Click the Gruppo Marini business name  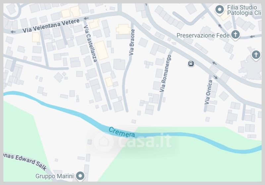54,176
